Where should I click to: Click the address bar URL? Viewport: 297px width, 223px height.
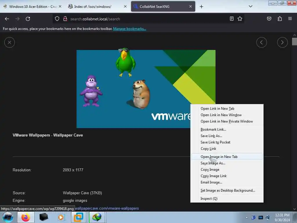(x=95, y=19)
